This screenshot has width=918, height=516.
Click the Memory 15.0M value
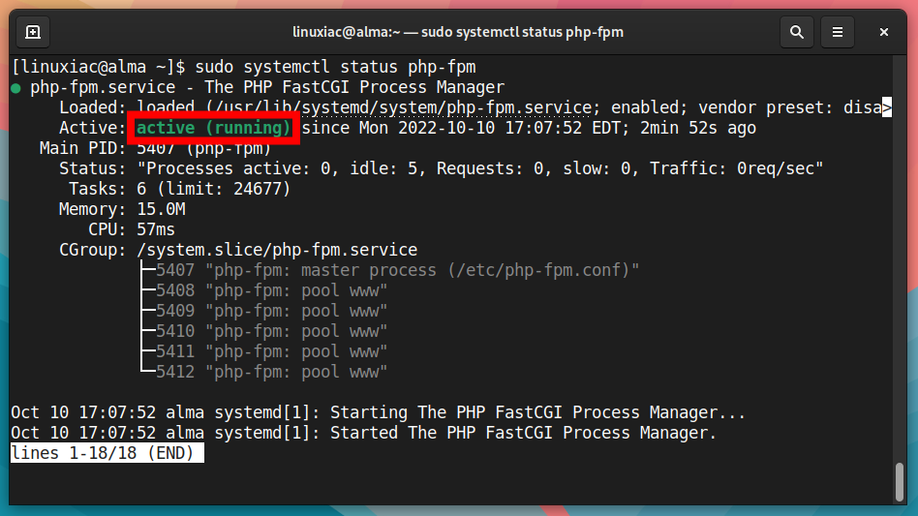(x=161, y=209)
